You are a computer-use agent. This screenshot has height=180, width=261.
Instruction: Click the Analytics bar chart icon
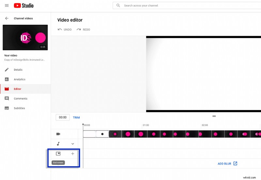(x=7, y=79)
